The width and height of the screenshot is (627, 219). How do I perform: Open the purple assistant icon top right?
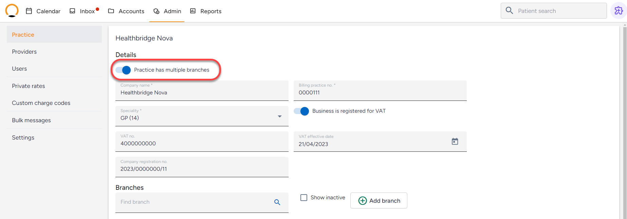pos(619,11)
